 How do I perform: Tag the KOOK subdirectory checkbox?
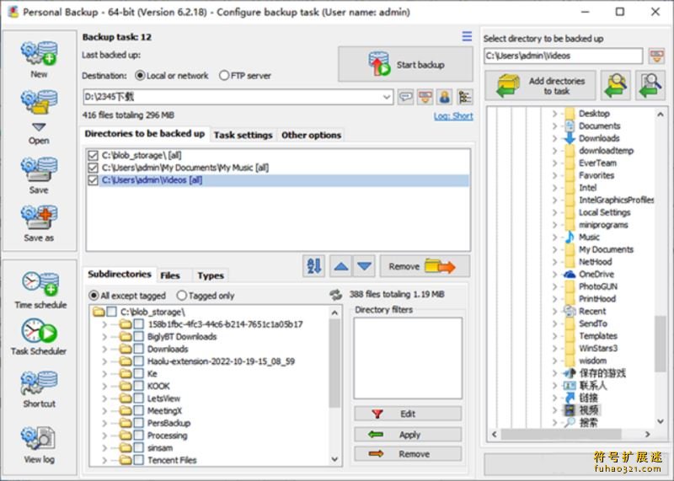[138, 386]
